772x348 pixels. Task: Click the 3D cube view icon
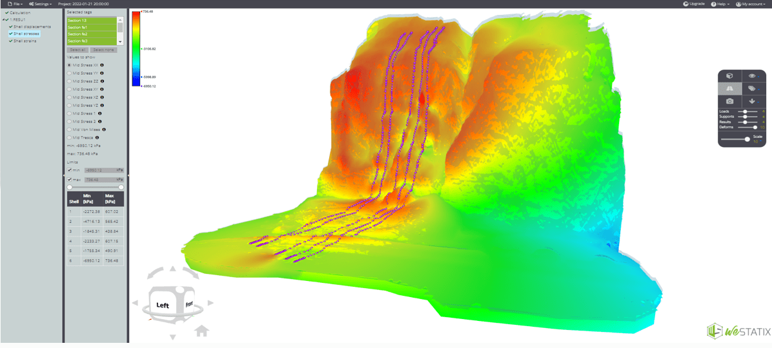coord(729,76)
